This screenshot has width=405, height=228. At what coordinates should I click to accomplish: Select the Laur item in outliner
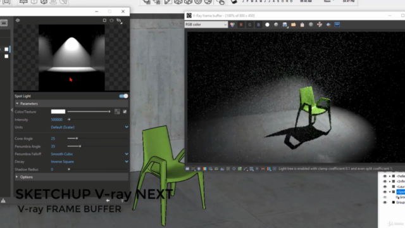[x=401, y=187]
